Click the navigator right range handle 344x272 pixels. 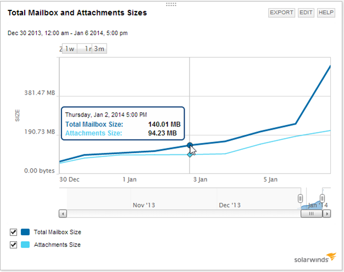[323, 198]
